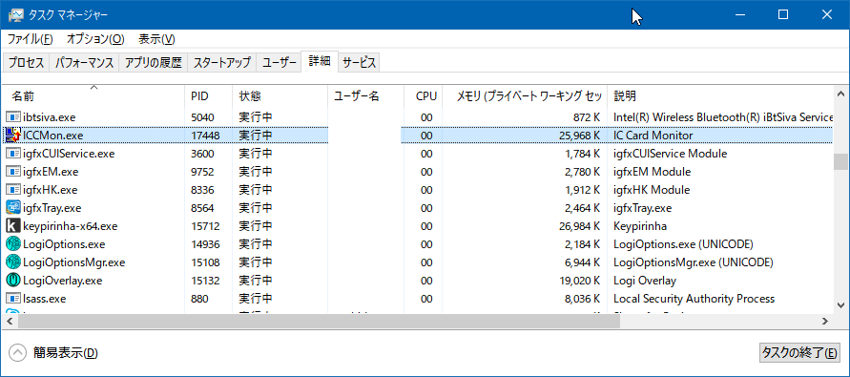Click the 26,984 K memory value

tap(579, 226)
